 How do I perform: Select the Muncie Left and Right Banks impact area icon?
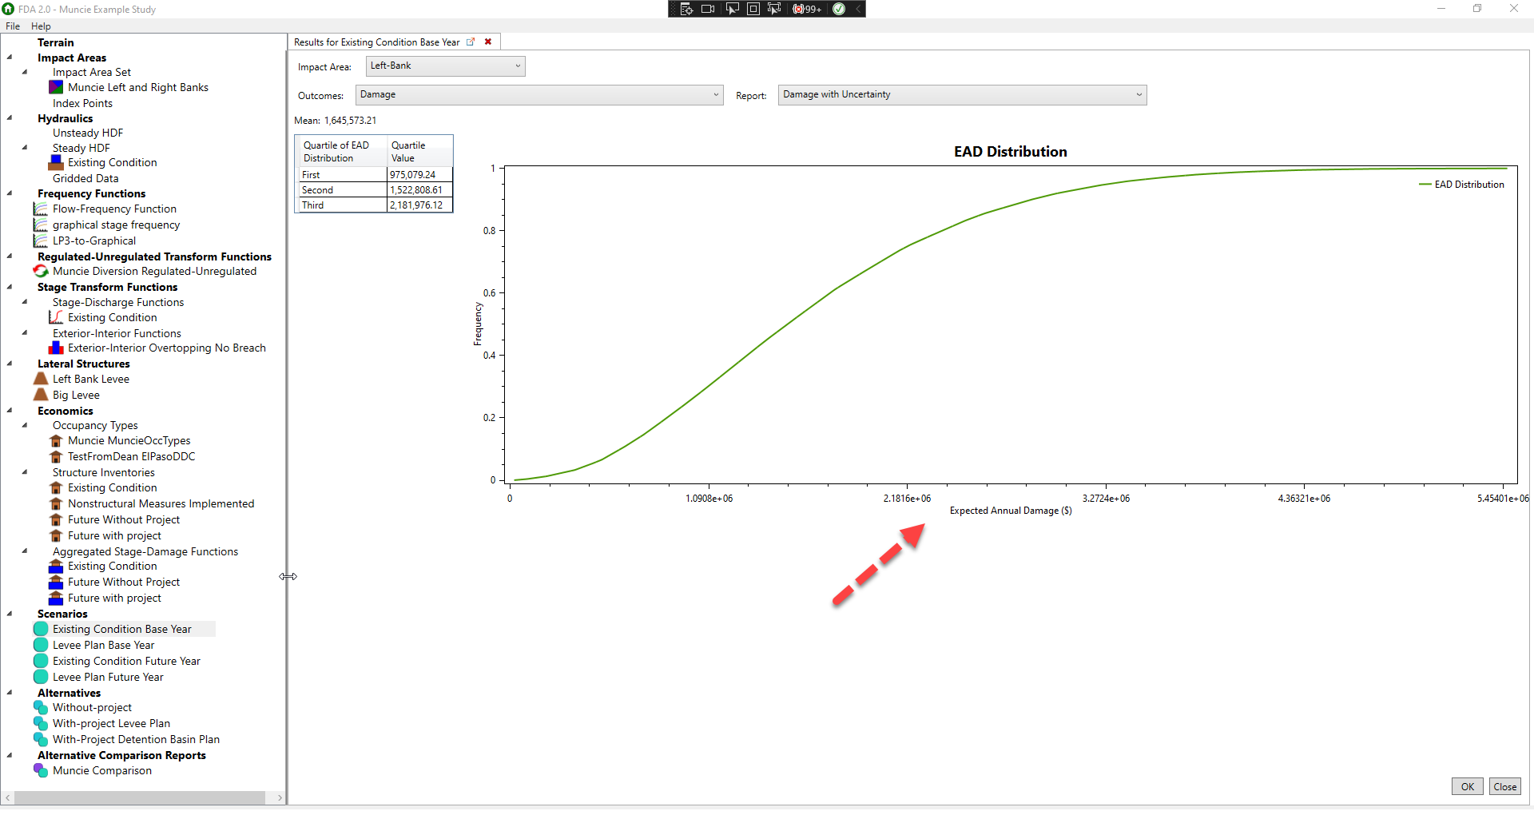click(57, 87)
